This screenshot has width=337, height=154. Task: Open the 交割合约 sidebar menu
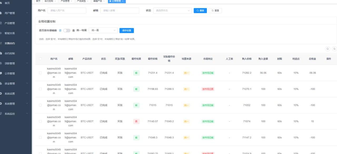[x=12, y=43]
